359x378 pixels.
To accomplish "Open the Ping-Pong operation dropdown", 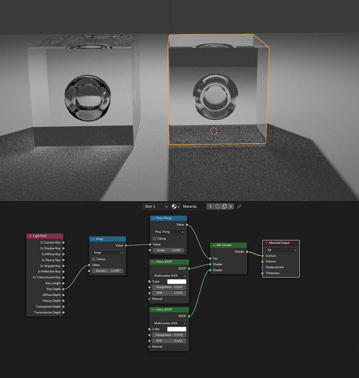I will pyautogui.click(x=169, y=232).
